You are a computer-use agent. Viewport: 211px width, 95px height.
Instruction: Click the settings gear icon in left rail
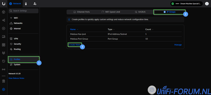tap(4, 89)
